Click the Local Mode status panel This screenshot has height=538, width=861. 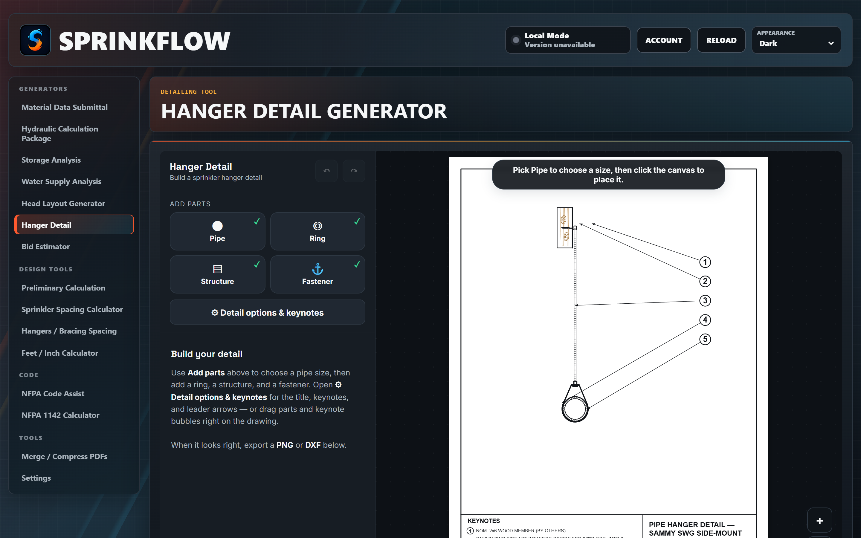click(x=568, y=40)
